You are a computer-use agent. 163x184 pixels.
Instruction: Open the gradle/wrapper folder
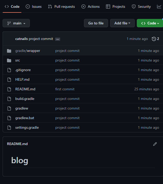coord(28,51)
